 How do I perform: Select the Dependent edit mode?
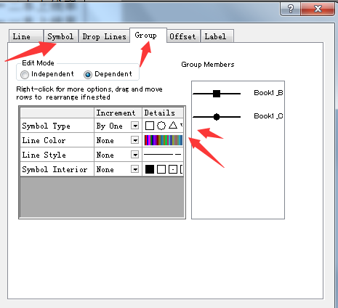coord(108,74)
